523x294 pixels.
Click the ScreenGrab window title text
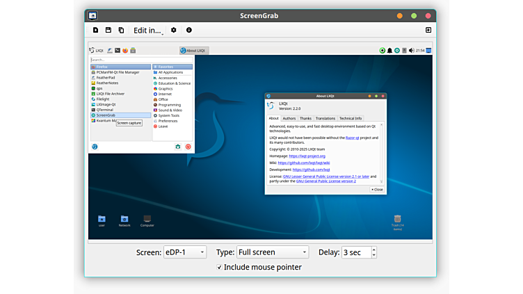point(261,15)
